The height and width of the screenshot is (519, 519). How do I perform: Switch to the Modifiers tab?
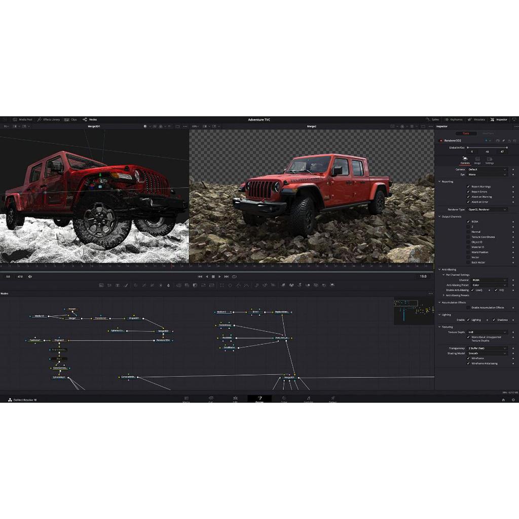pyautogui.click(x=488, y=133)
